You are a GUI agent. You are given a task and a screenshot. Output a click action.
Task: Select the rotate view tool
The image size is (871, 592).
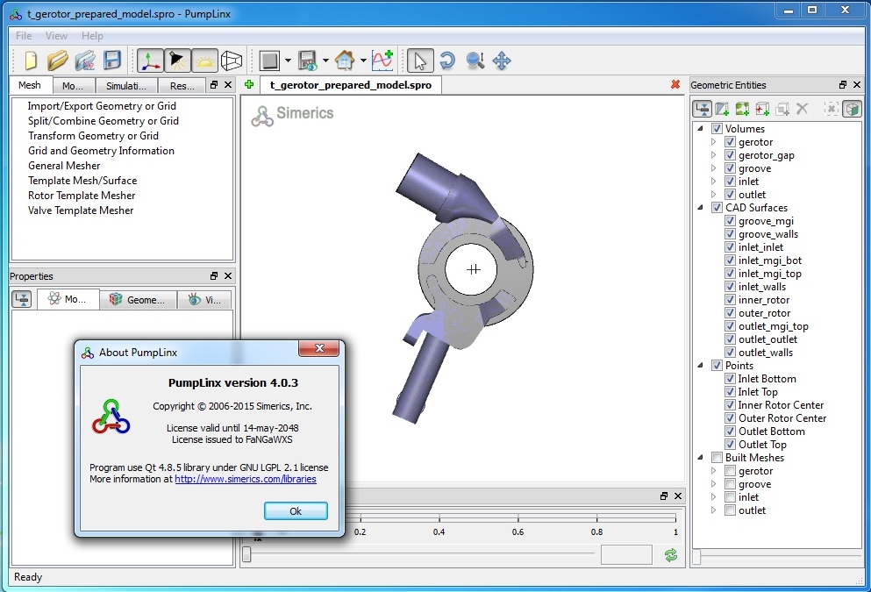click(447, 61)
